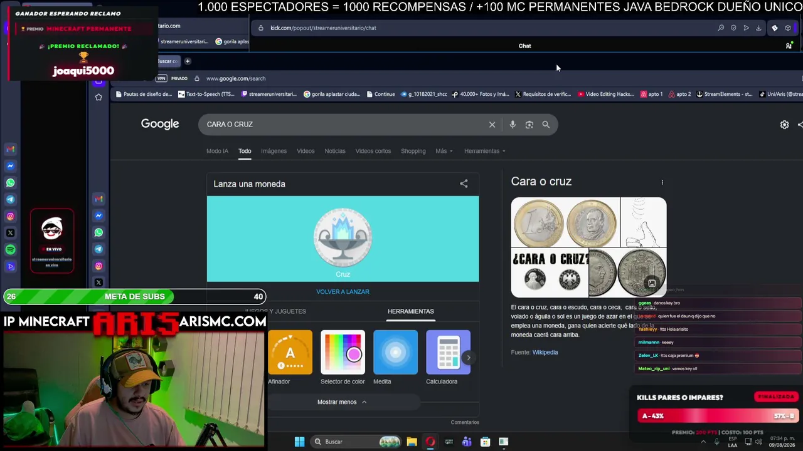Open the apto 1 bookmark
This screenshot has height=451, width=803.
651,95
